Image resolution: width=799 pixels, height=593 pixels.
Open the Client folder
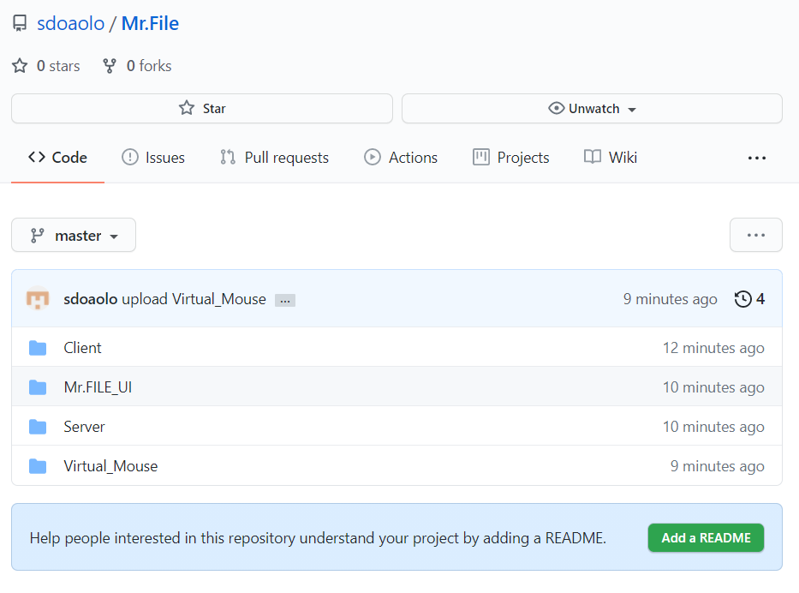(82, 348)
